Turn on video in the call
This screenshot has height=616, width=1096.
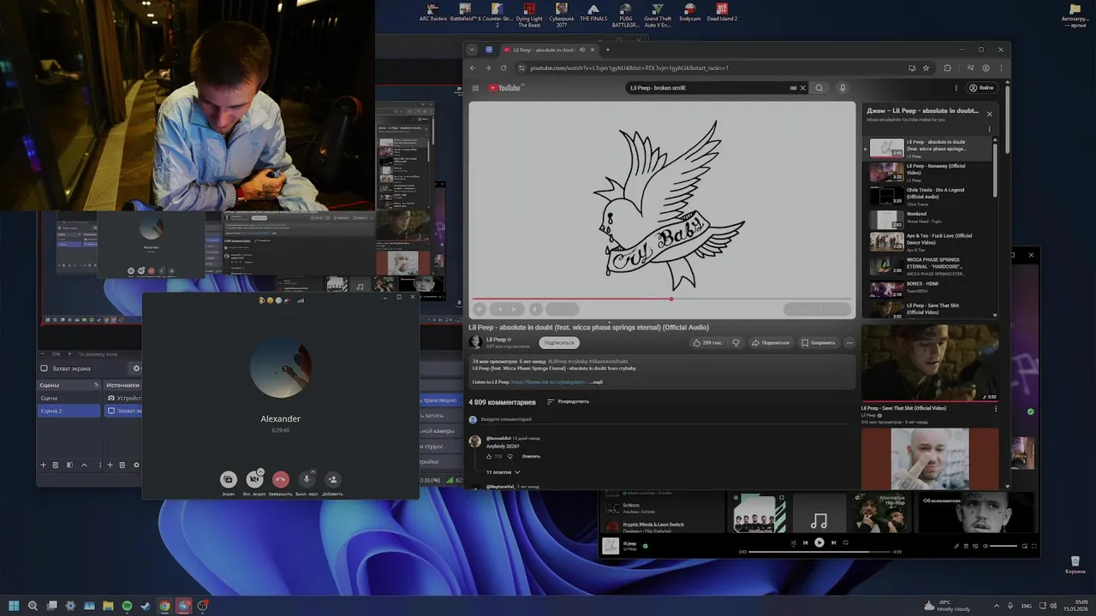pos(253,480)
